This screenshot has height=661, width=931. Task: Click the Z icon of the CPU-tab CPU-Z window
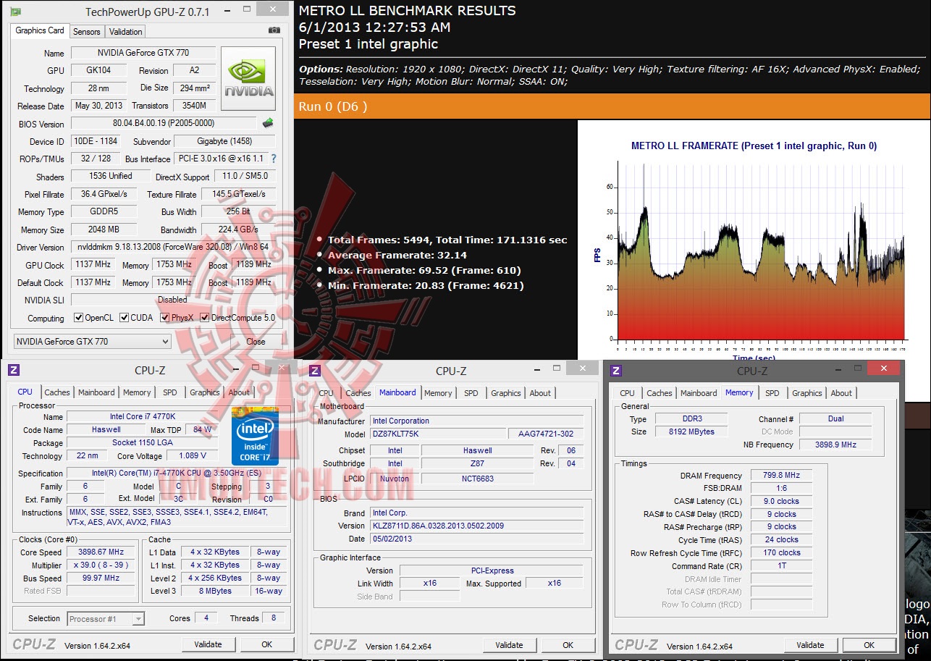(x=14, y=370)
